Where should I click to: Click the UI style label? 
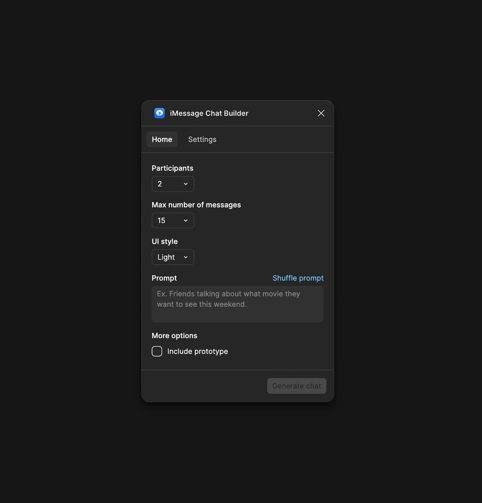165,241
